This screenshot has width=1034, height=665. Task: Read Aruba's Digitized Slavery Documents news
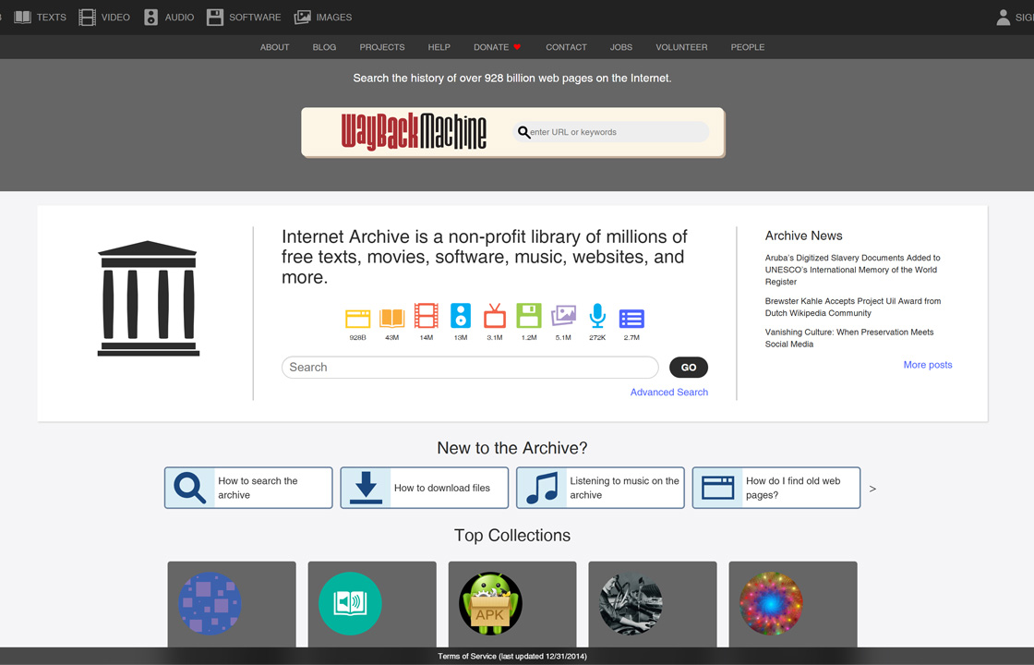[x=853, y=270]
